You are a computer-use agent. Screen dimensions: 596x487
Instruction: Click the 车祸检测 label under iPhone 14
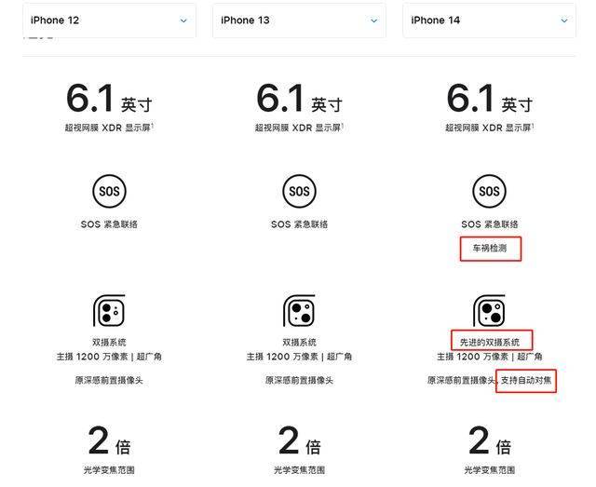coord(490,249)
